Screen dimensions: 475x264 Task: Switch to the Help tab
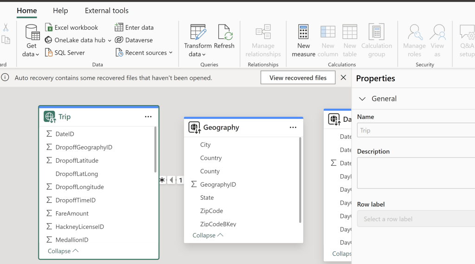pos(60,11)
